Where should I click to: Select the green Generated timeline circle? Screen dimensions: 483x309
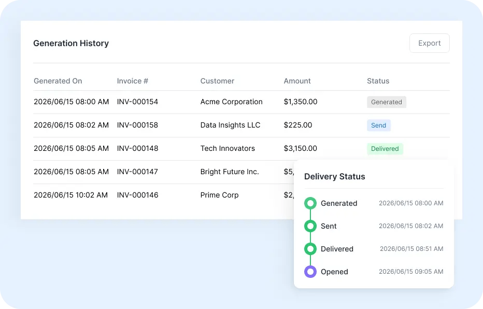click(310, 203)
